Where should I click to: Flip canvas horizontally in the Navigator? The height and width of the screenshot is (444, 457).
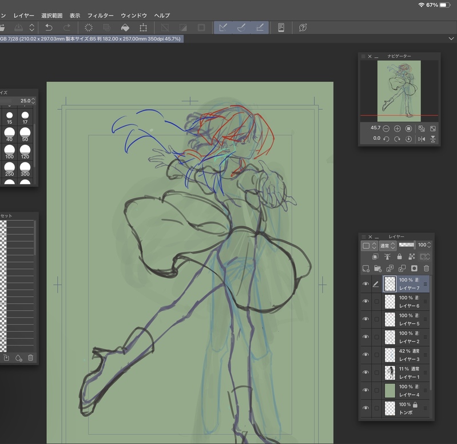click(422, 139)
